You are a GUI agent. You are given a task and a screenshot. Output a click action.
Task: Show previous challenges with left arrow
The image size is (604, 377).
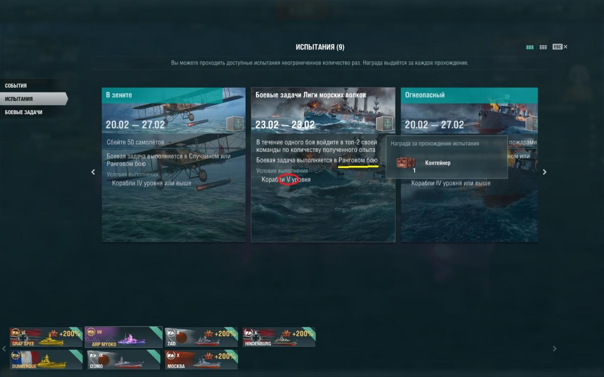coord(93,172)
